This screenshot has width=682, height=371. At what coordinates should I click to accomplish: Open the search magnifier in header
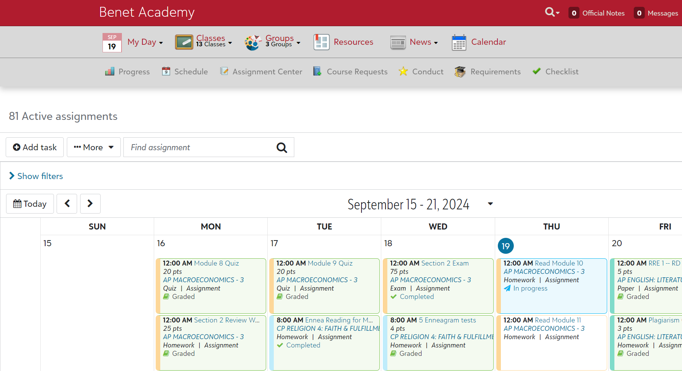549,12
